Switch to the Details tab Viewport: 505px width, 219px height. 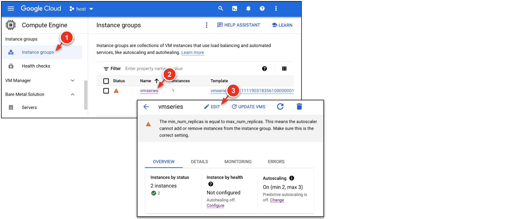click(199, 162)
